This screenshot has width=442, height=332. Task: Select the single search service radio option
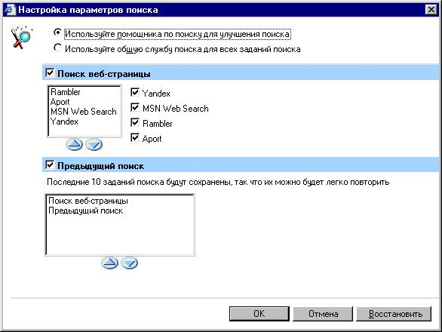point(57,48)
